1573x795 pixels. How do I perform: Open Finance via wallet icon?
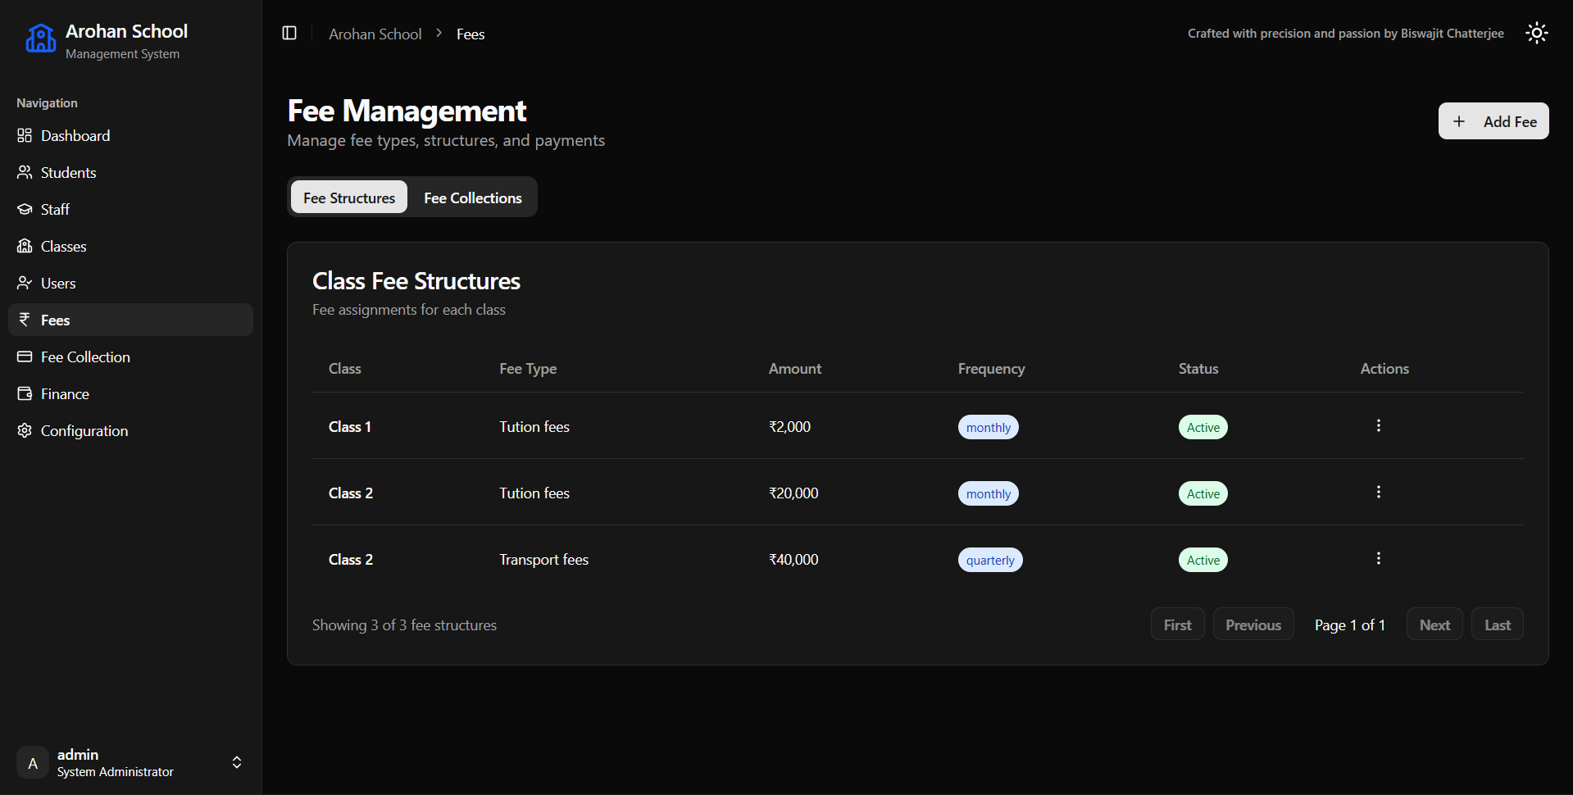(x=25, y=393)
